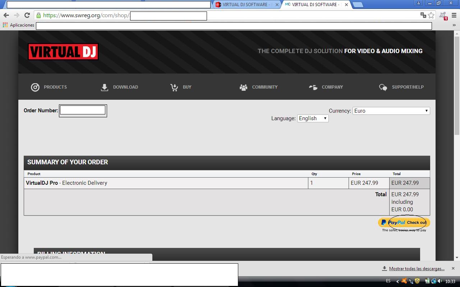Click the browser forward arrow
Image resolution: width=460 pixels, height=287 pixels.
pyautogui.click(x=17, y=15)
